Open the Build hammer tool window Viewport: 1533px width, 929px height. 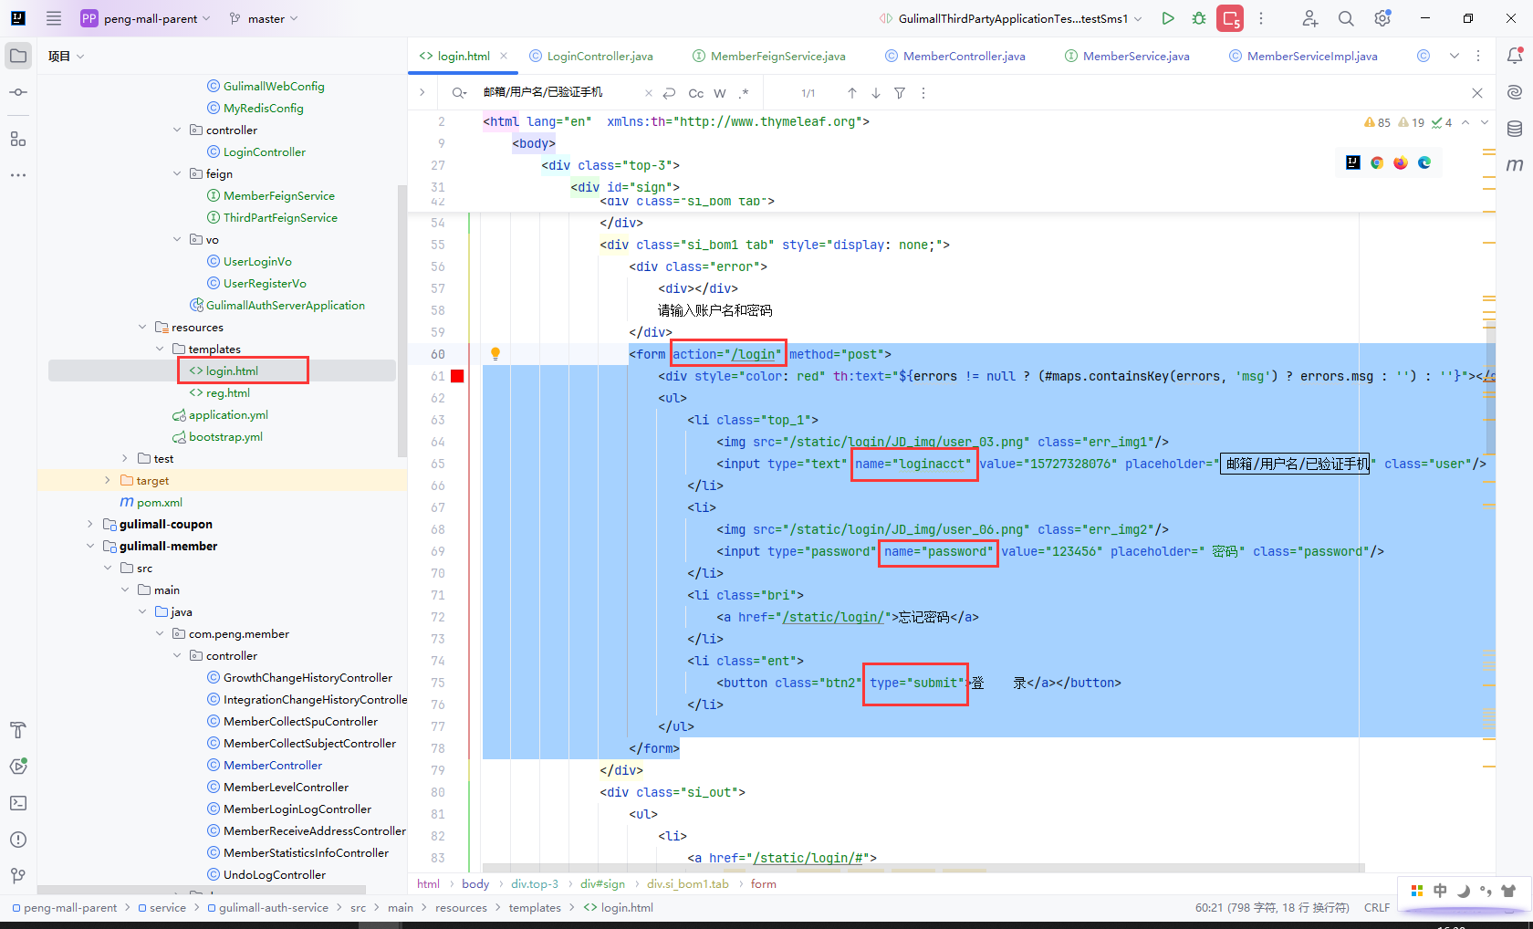pos(18,730)
